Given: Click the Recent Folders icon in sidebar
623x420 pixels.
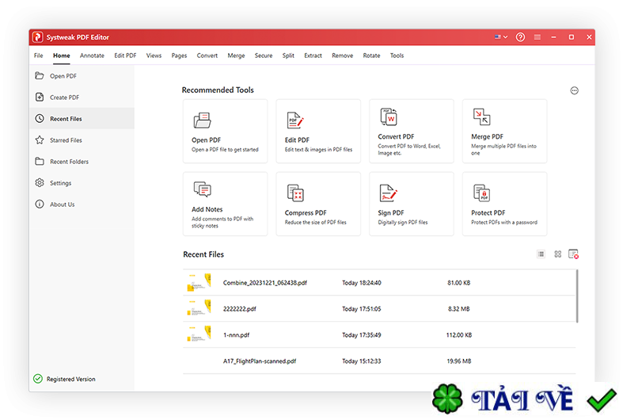Looking at the screenshot, I should click(x=40, y=162).
